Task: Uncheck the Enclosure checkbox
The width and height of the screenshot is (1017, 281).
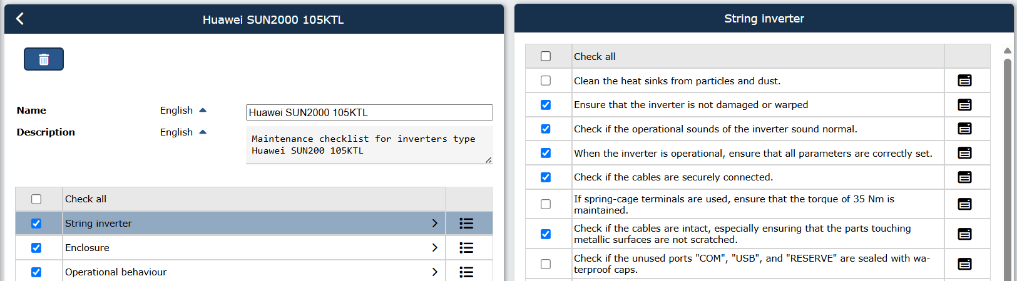Action: click(36, 248)
